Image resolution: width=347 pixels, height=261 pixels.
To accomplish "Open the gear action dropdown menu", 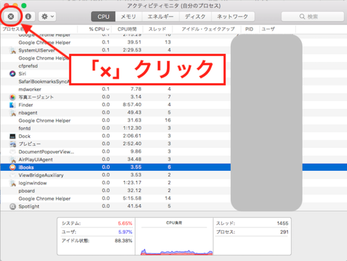I will [46, 17].
